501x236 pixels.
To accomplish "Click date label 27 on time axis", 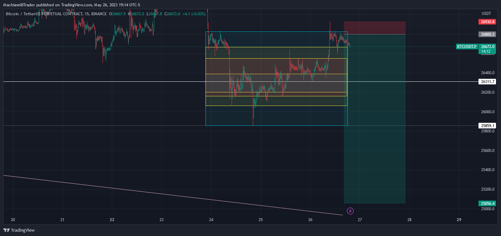I will tap(360, 220).
